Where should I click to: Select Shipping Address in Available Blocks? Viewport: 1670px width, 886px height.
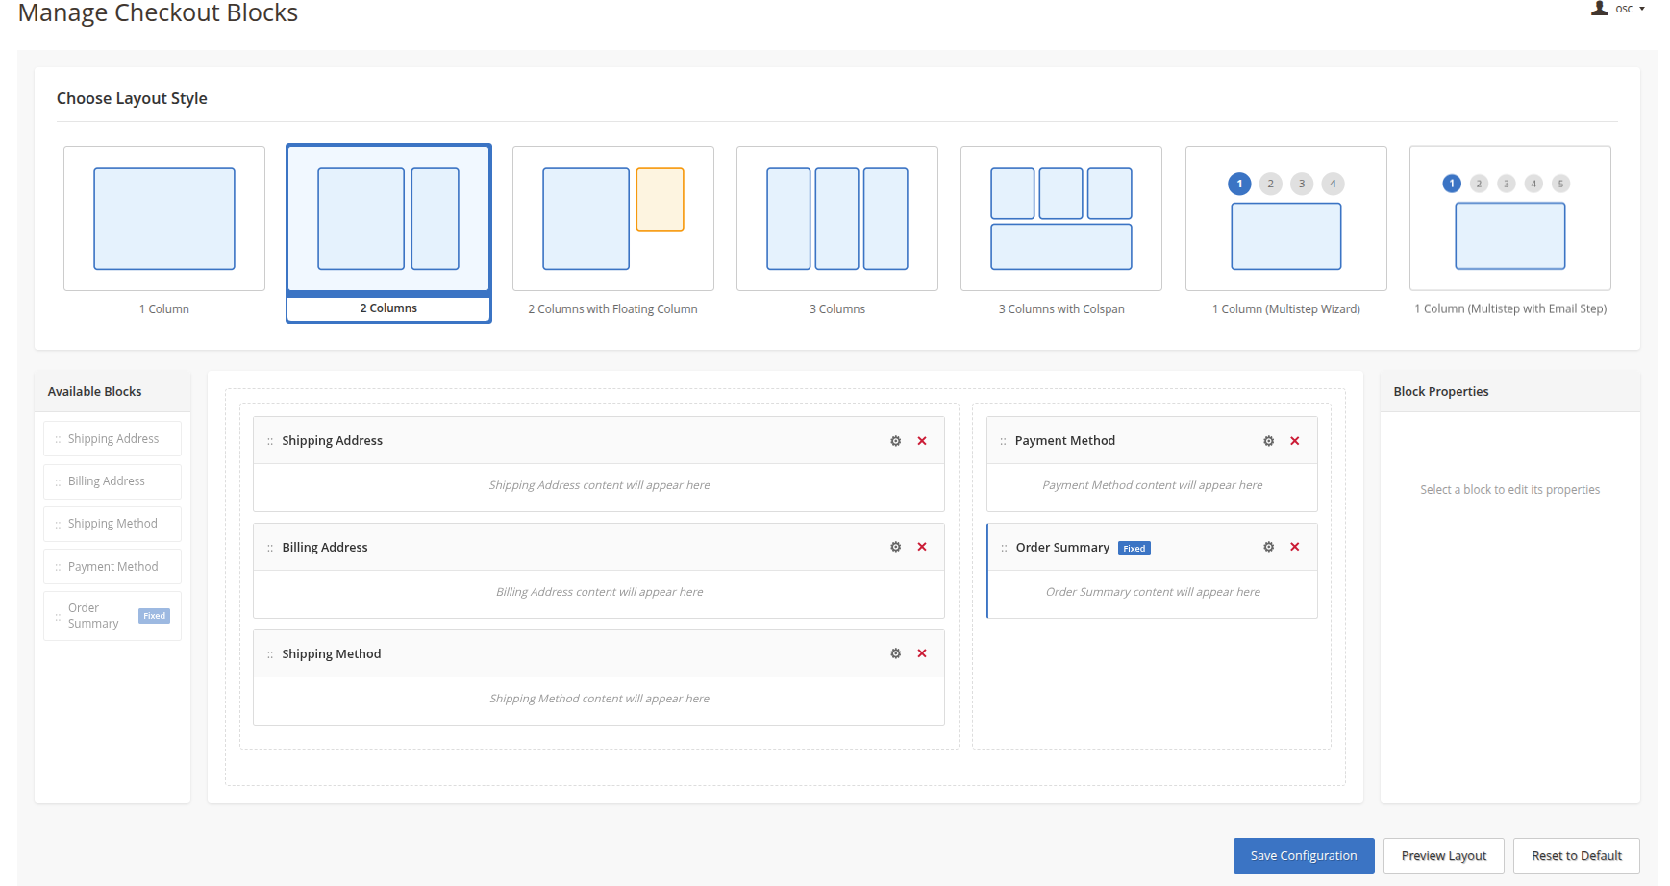point(112,439)
